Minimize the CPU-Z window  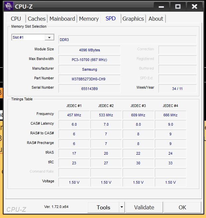click(161, 6)
